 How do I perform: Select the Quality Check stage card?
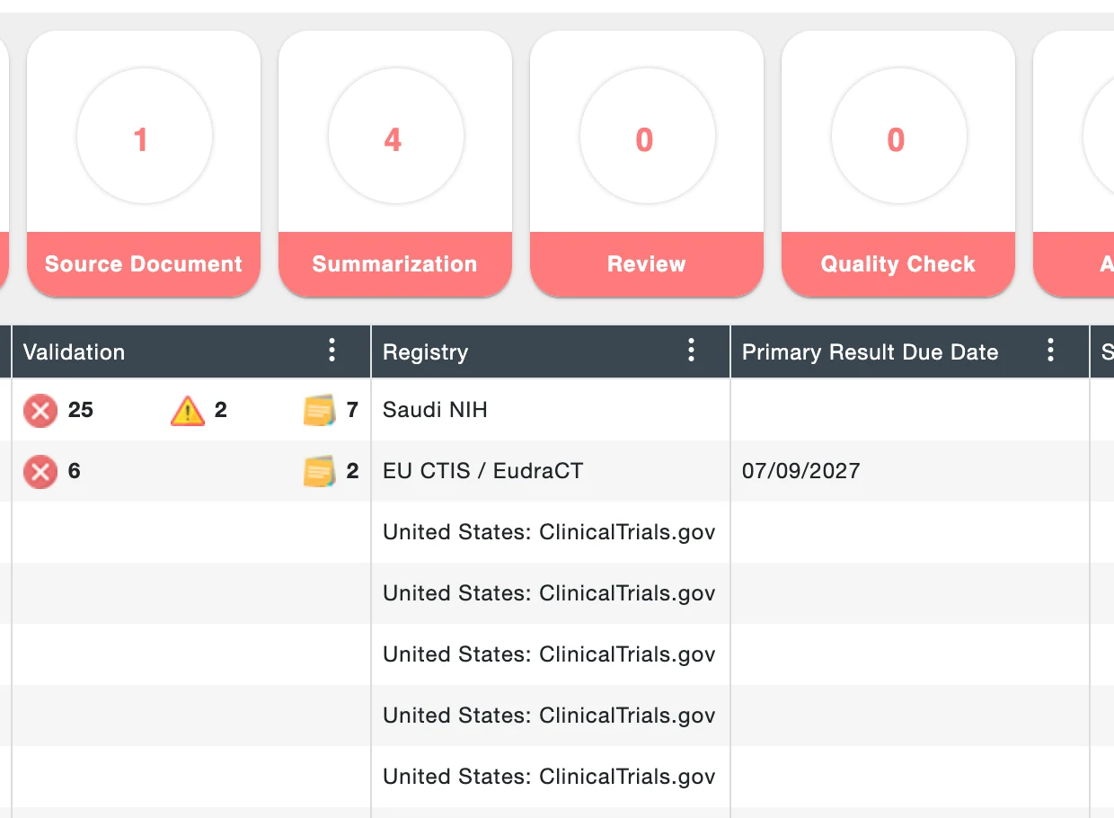tap(898, 164)
